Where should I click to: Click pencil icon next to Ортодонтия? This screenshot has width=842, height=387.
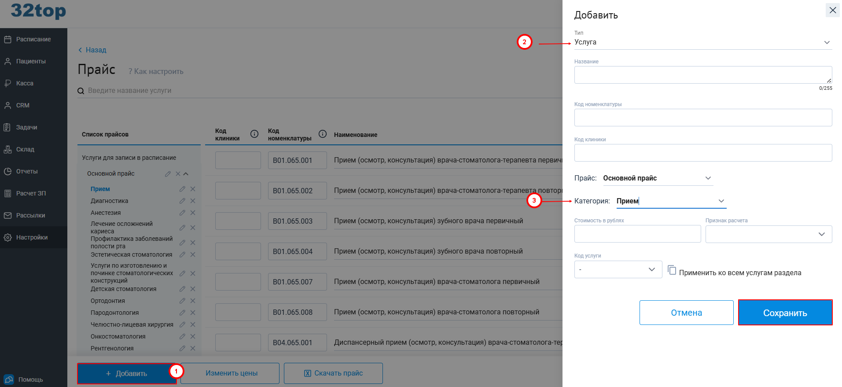coord(182,301)
